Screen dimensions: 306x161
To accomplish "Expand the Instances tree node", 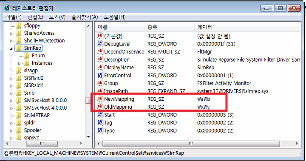I will click(19, 64).
